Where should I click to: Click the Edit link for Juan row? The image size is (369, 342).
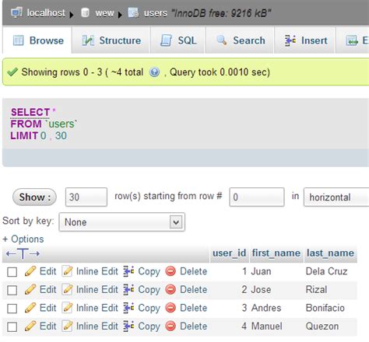pos(48,271)
